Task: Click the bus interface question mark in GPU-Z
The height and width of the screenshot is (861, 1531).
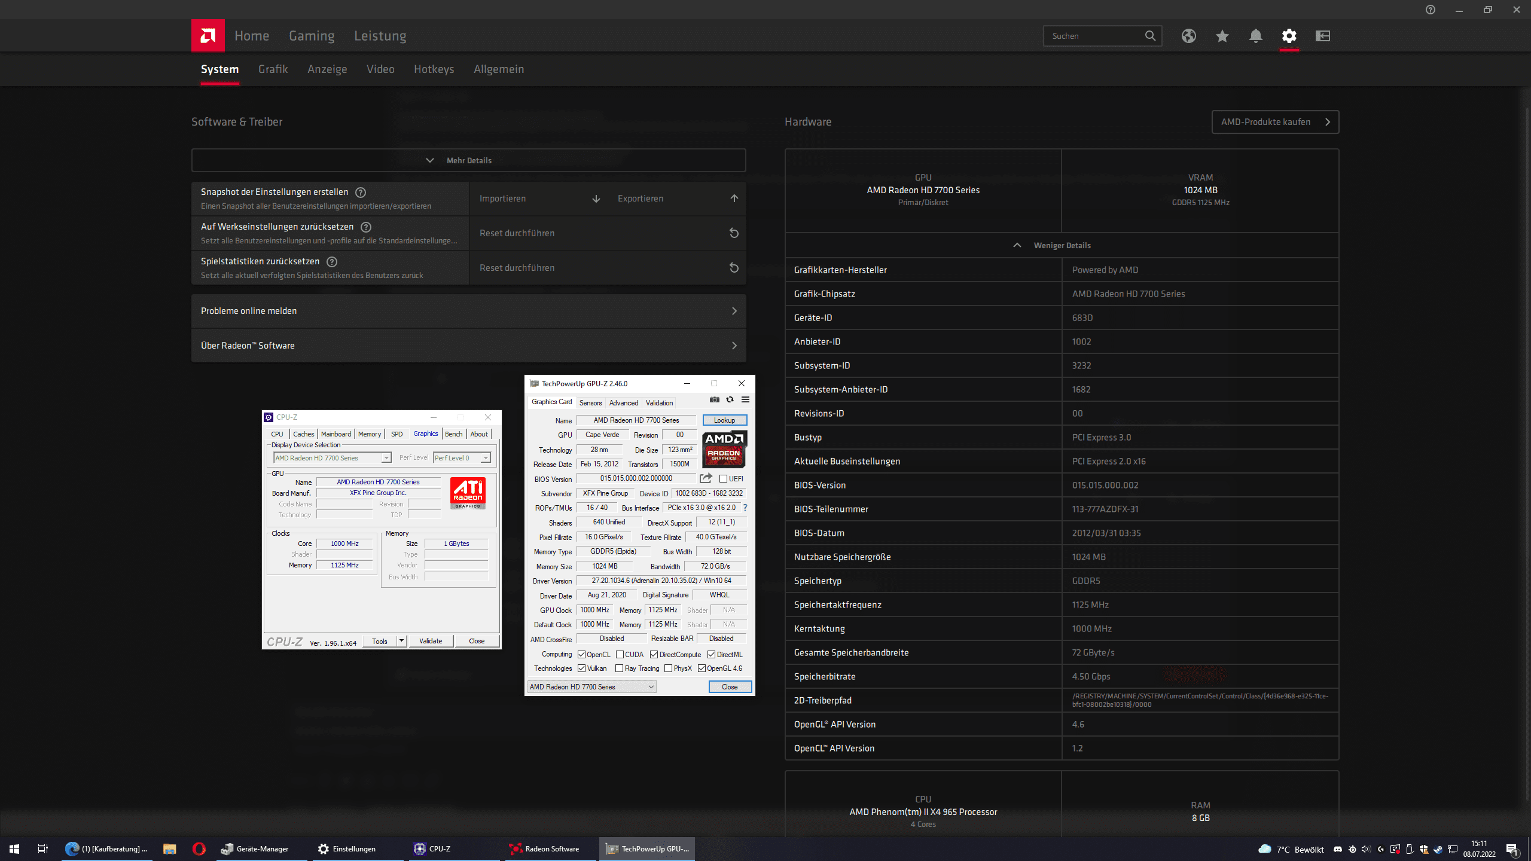Action: [x=745, y=508]
